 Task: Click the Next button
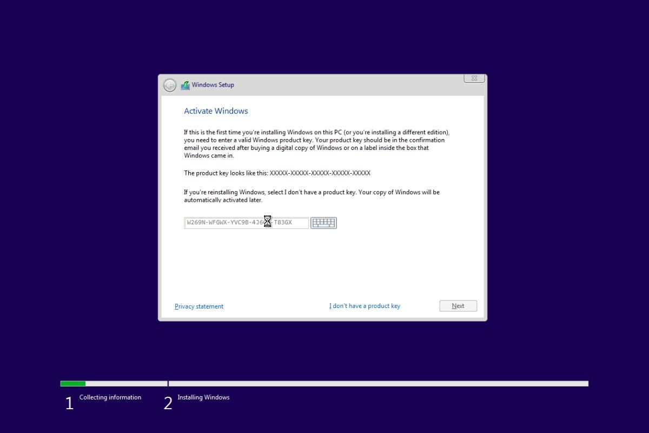458,306
